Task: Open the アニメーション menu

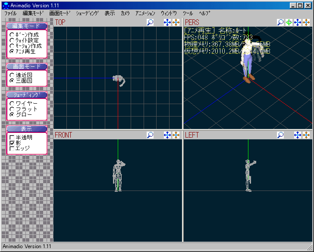Action: click(x=145, y=13)
